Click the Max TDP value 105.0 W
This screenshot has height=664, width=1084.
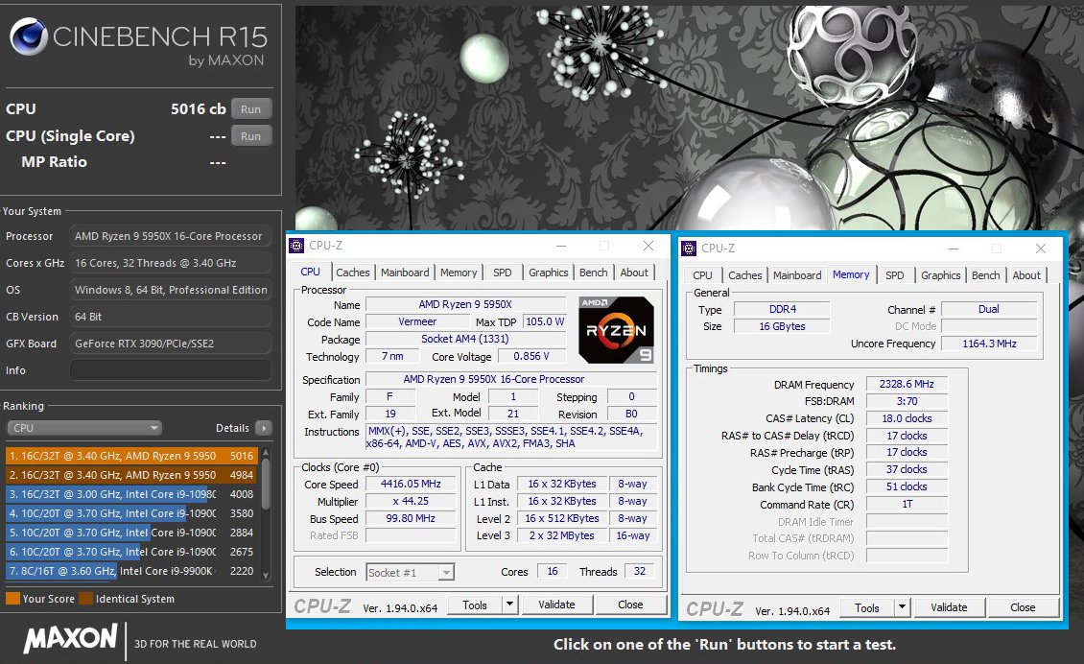[545, 321]
